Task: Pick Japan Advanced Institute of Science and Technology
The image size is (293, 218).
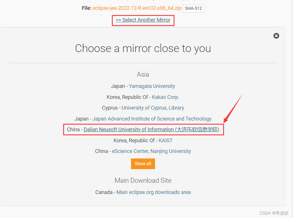Action: click(x=152, y=119)
